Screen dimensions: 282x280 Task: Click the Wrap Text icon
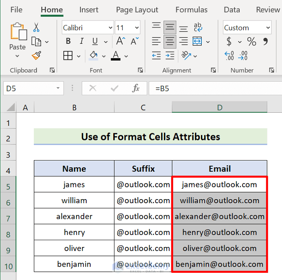[198, 27]
